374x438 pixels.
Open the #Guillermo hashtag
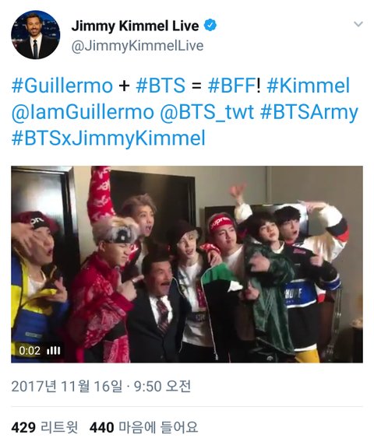62,86
